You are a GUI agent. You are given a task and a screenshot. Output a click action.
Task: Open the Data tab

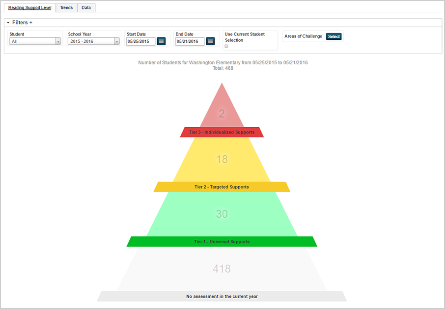86,8
